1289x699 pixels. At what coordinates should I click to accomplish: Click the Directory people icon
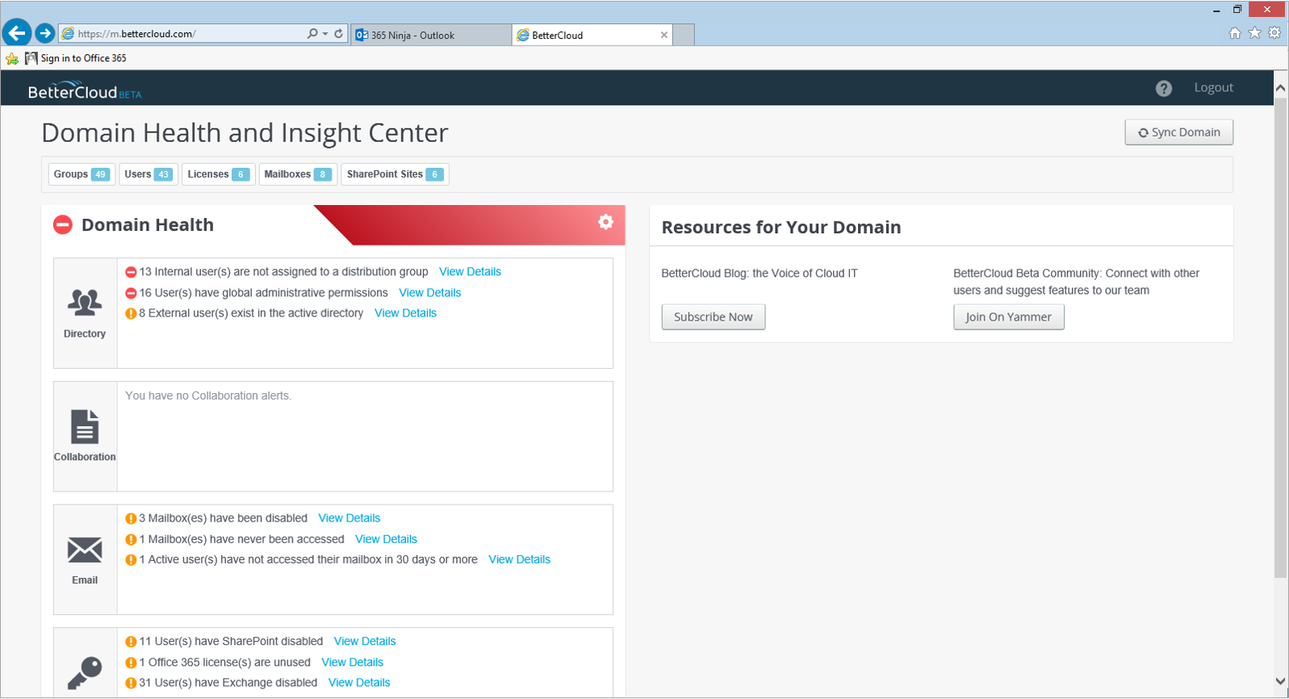pyautogui.click(x=85, y=303)
